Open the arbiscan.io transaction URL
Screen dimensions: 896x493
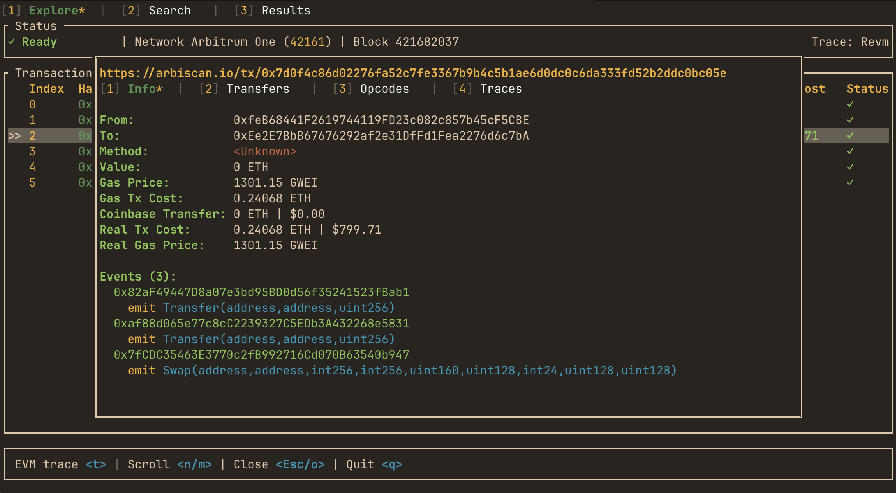click(x=413, y=73)
